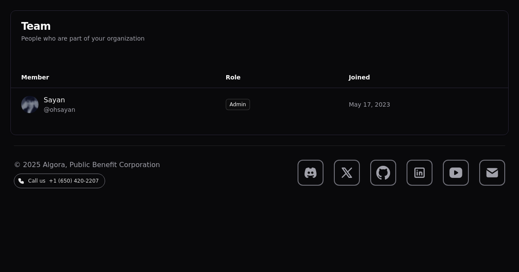Click the phone handset icon

pos(21,181)
